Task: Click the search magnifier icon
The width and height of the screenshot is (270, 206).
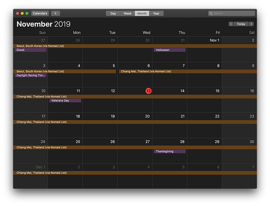Action: point(211,13)
